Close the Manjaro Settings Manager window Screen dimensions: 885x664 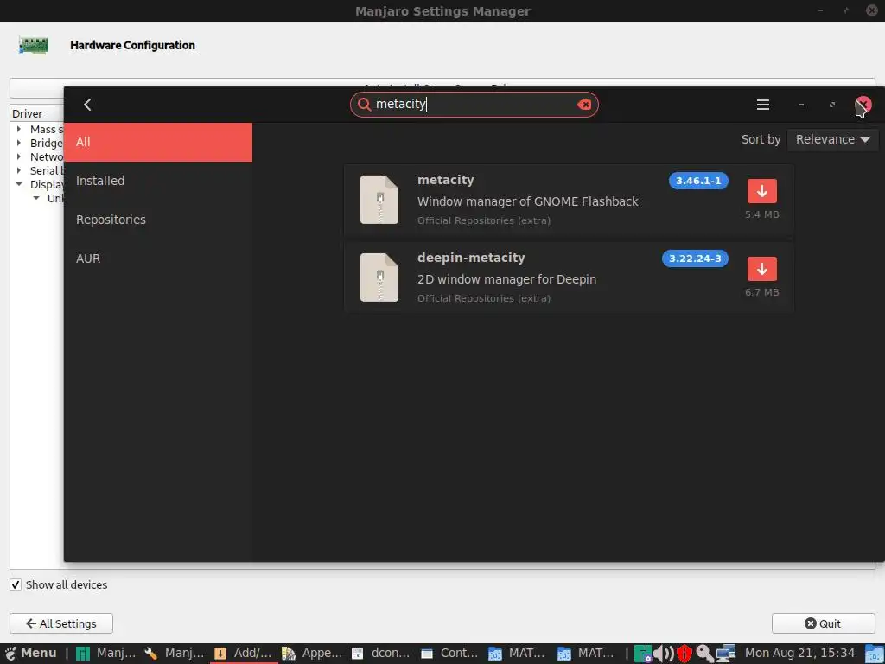point(872,10)
